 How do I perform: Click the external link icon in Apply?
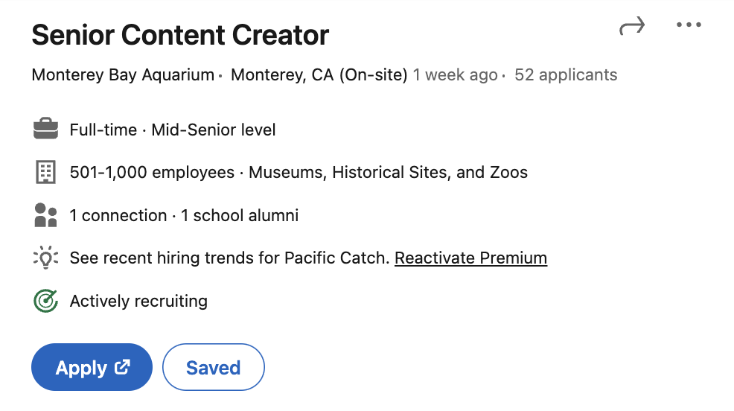122,367
